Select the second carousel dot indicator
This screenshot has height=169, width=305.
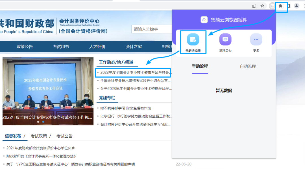coord(43,122)
